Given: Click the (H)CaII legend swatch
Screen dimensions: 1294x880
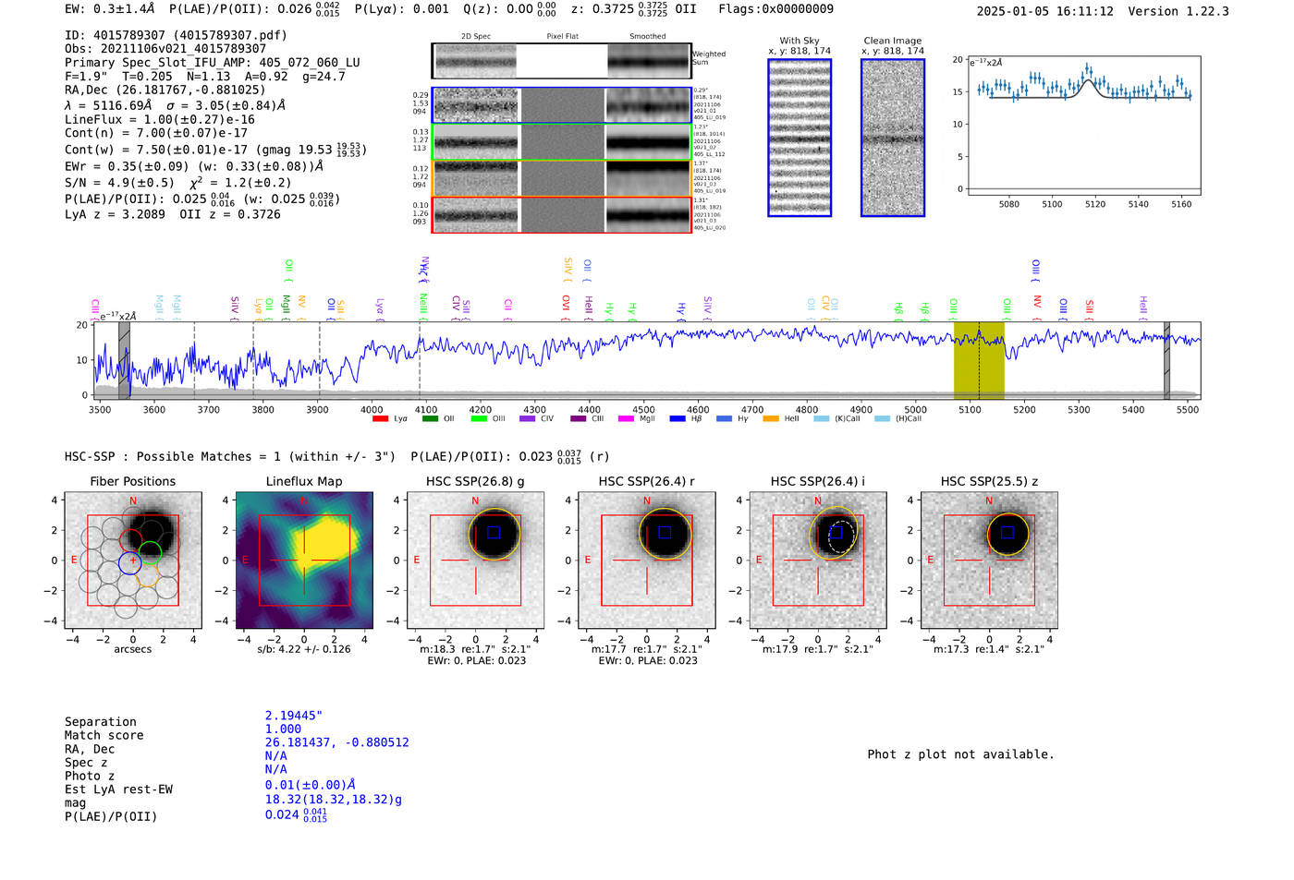Looking at the screenshot, I should coord(882,419).
